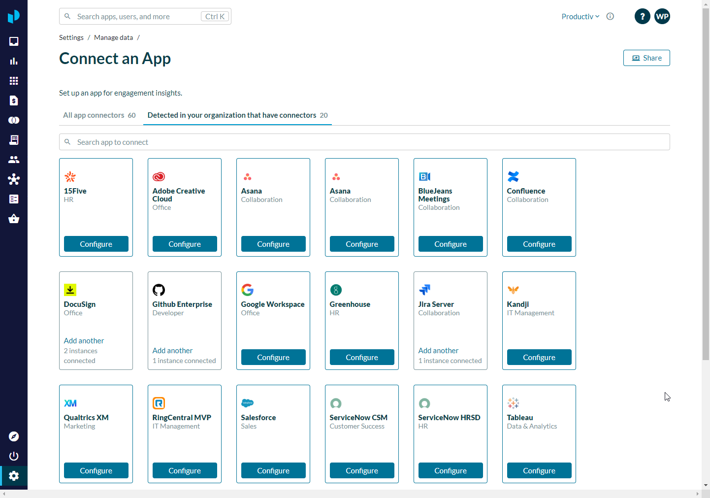710x498 pixels.
Task: Go to Manage data breadcrumb
Action: [x=114, y=37]
